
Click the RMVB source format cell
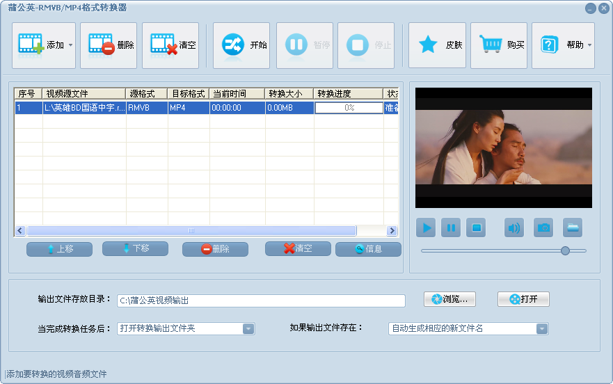pos(147,108)
